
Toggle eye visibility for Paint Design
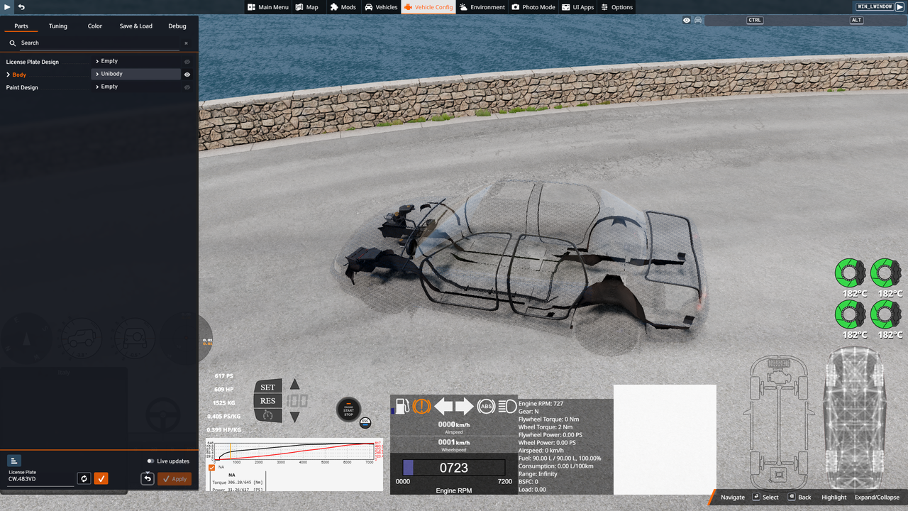tap(187, 87)
